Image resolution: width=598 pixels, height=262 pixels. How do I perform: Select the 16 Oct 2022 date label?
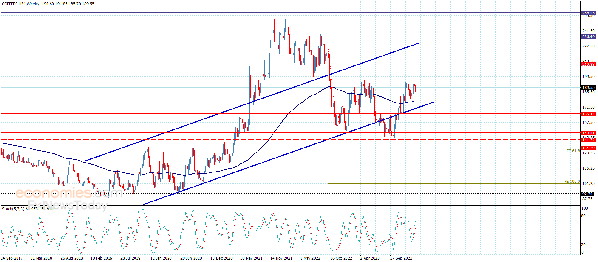(x=341, y=258)
